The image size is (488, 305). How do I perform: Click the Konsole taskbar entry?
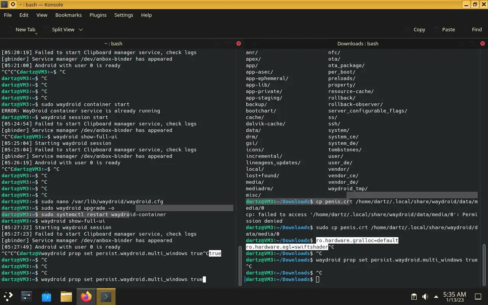click(106, 296)
